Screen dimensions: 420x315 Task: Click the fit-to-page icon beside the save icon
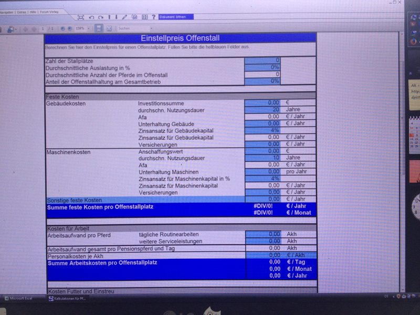pyautogui.click(x=109, y=28)
